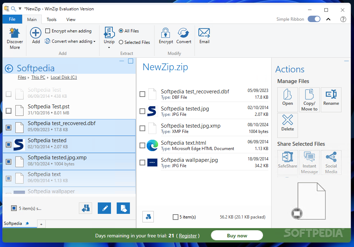Click the Convert ribbon icon

click(x=183, y=33)
